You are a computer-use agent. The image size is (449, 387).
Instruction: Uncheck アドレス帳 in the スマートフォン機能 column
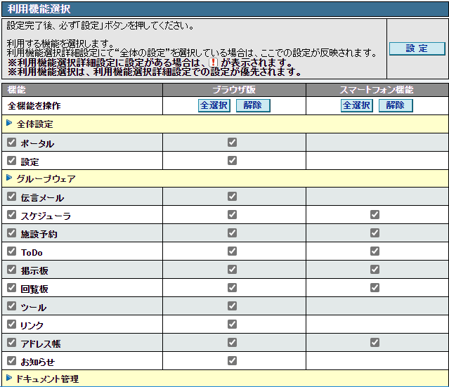(375, 342)
